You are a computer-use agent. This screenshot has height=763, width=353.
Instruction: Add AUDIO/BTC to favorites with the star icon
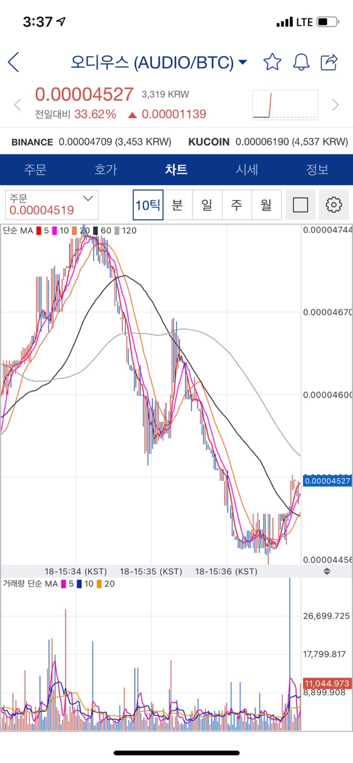[x=272, y=61]
